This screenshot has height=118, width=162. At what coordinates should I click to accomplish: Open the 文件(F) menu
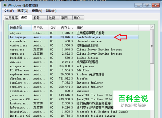point(9,11)
